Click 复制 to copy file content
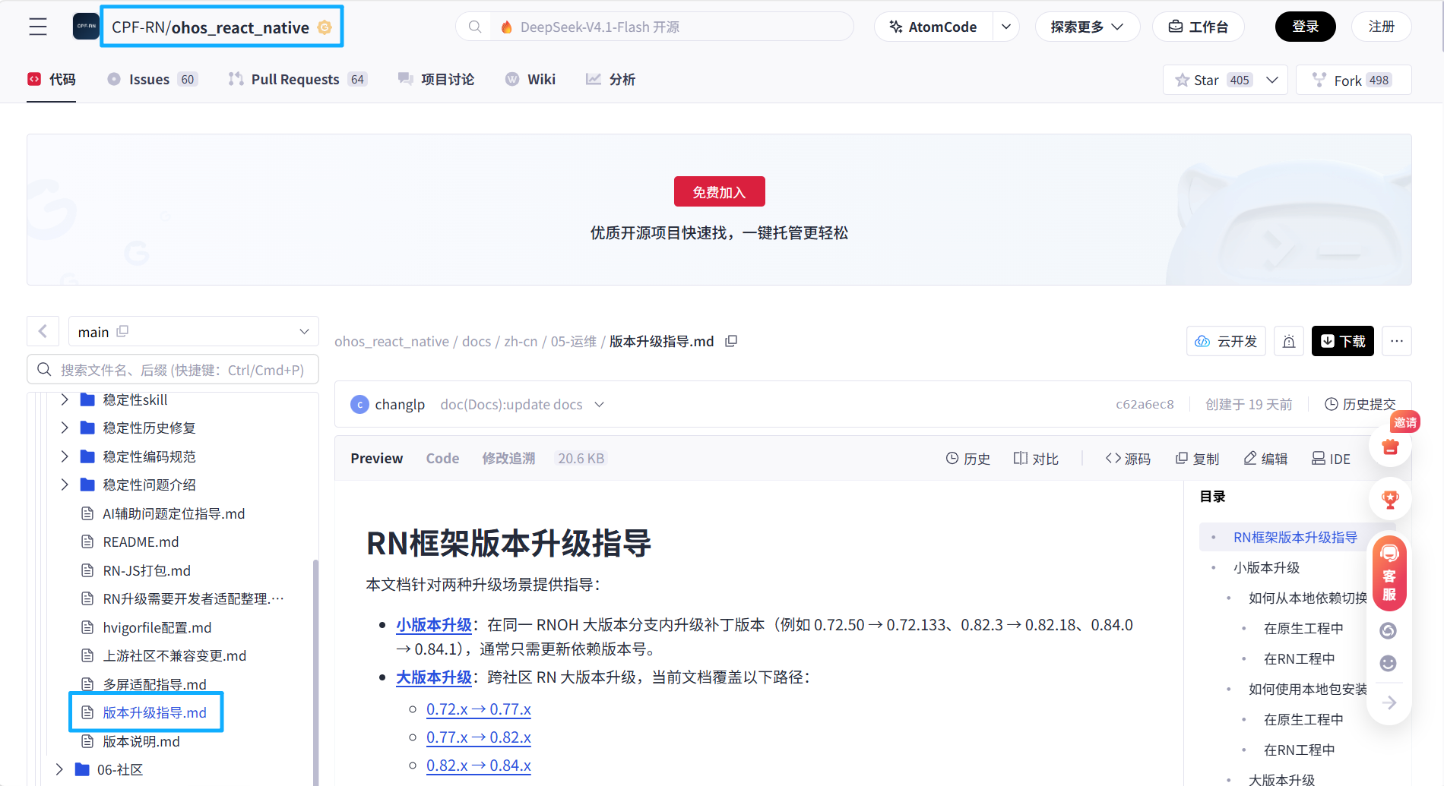Viewport: 1444px width, 786px height. [1197, 458]
